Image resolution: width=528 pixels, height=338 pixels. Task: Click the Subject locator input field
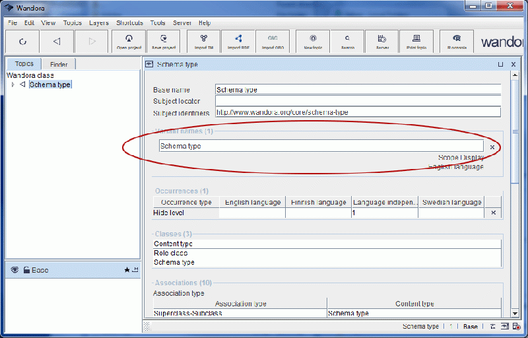[358, 101]
